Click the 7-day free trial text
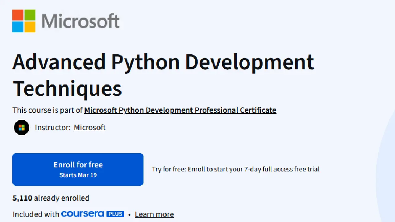The height and width of the screenshot is (222, 395). pos(236,169)
